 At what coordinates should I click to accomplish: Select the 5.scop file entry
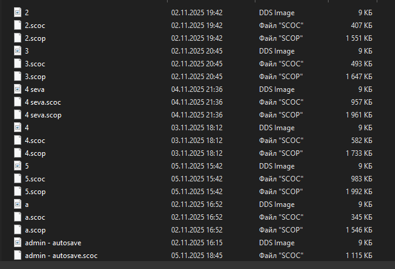pyautogui.click(x=35, y=191)
